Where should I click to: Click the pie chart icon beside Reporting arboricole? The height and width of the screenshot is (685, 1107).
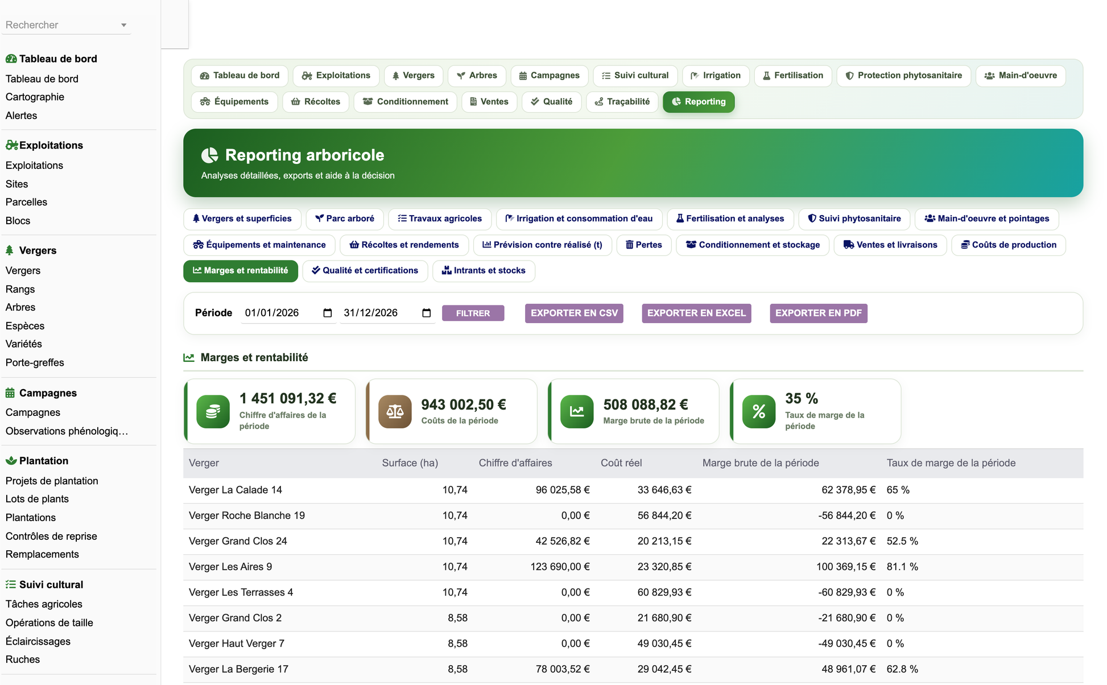click(x=210, y=155)
